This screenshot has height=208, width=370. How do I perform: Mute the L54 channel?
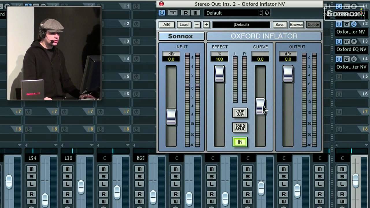point(32,169)
